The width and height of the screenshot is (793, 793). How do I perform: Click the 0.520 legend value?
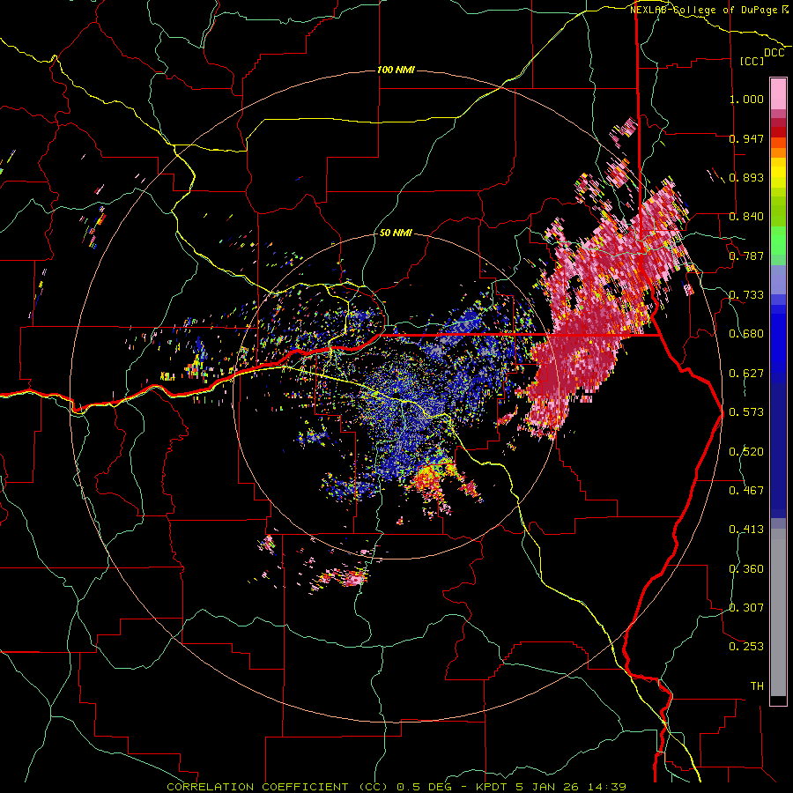tap(746, 452)
